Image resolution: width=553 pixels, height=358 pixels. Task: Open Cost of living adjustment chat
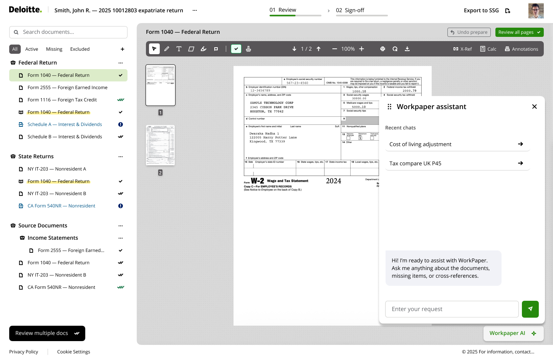[x=457, y=144]
